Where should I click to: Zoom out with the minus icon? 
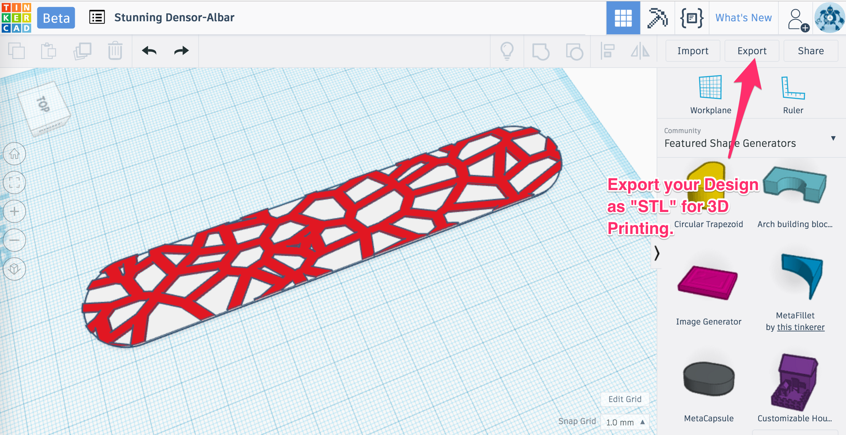14,240
